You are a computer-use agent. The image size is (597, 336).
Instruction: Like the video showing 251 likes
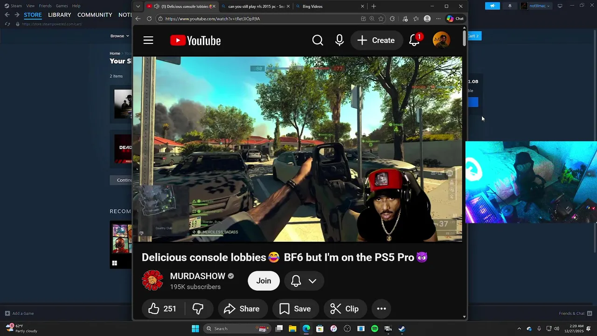[x=162, y=309]
